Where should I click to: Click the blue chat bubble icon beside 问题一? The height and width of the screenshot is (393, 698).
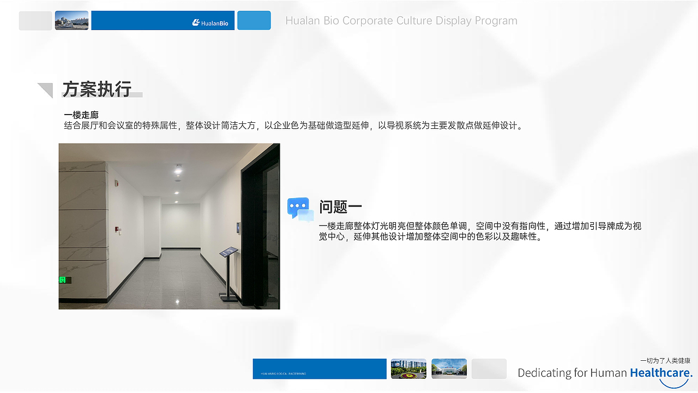(x=300, y=209)
